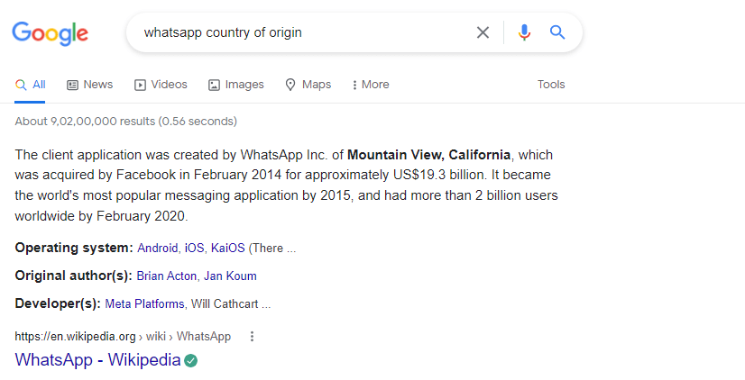Expand the More search options

click(x=371, y=85)
